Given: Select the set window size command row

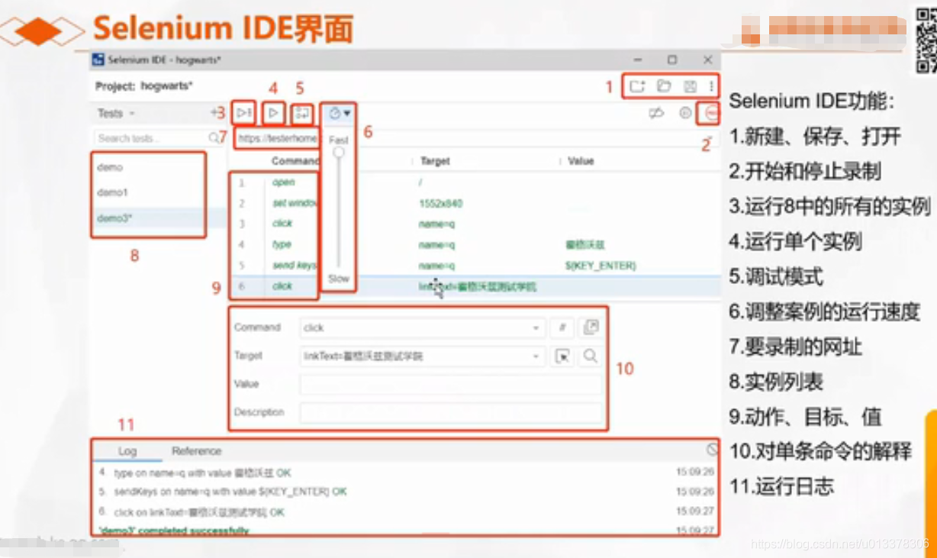Looking at the screenshot, I should (x=475, y=204).
